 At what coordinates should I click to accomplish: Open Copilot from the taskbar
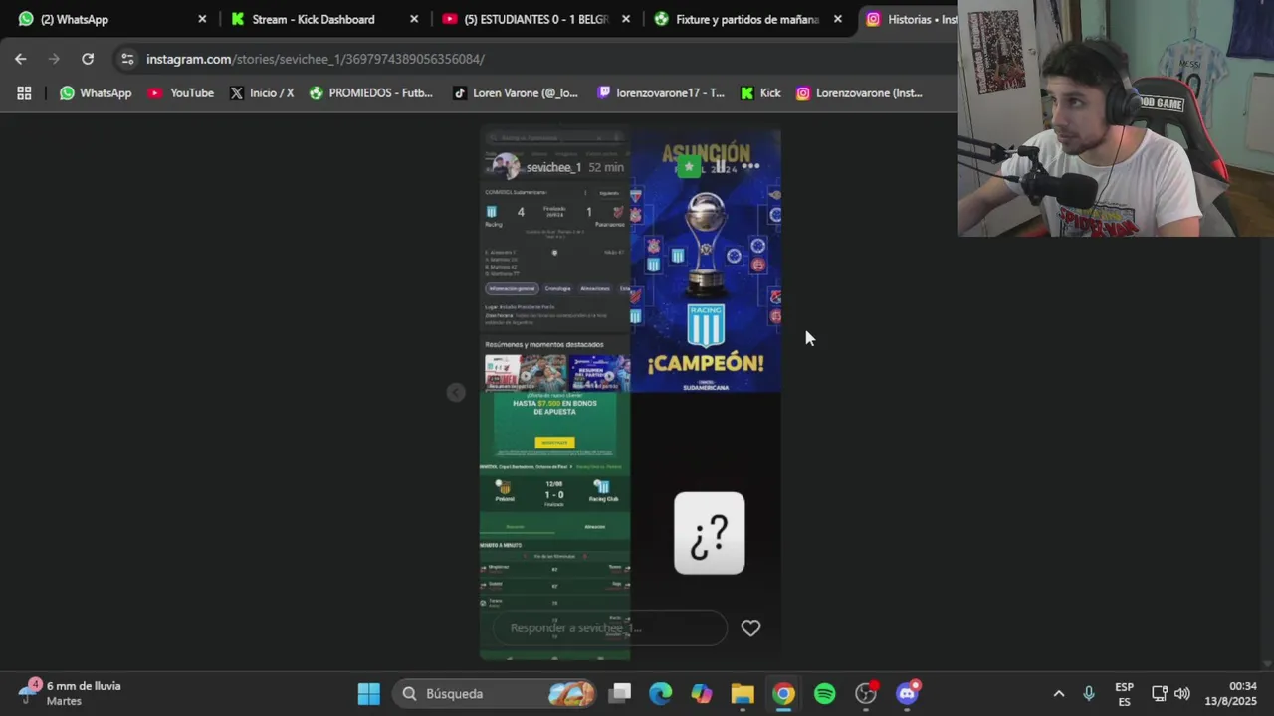click(702, 693)
